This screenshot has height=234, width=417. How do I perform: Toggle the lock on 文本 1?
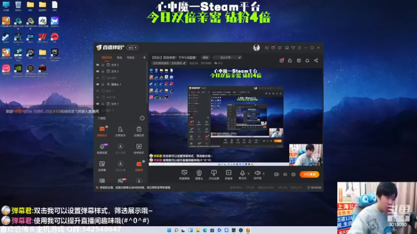point(103,104)
